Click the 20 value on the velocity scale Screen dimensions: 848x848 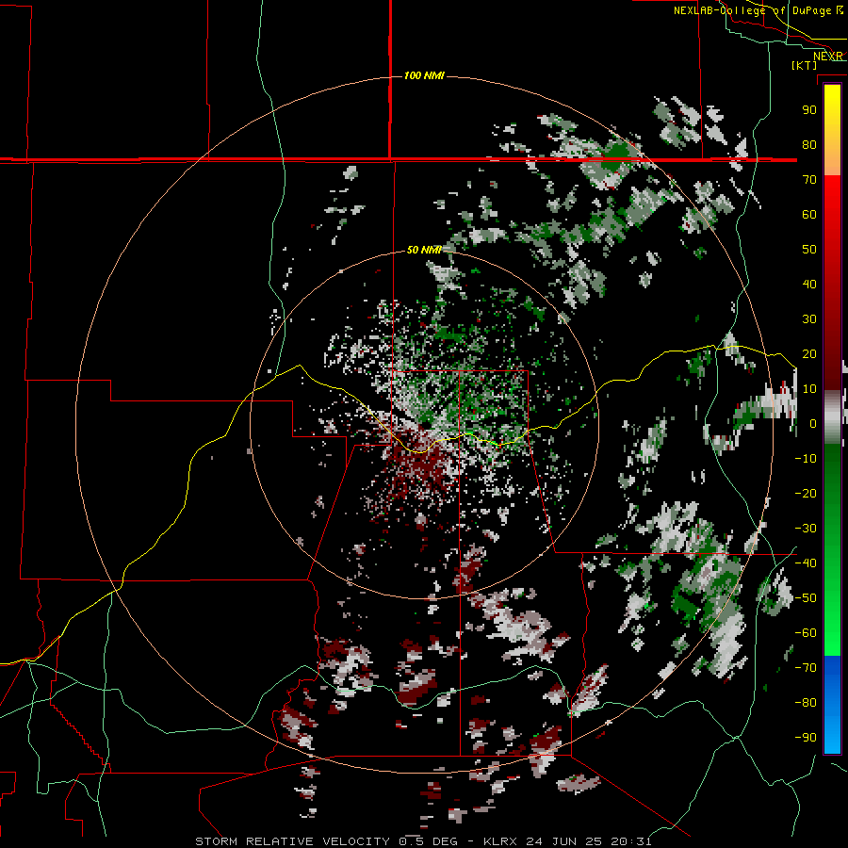pyautogui.click(x=809, y=353)
